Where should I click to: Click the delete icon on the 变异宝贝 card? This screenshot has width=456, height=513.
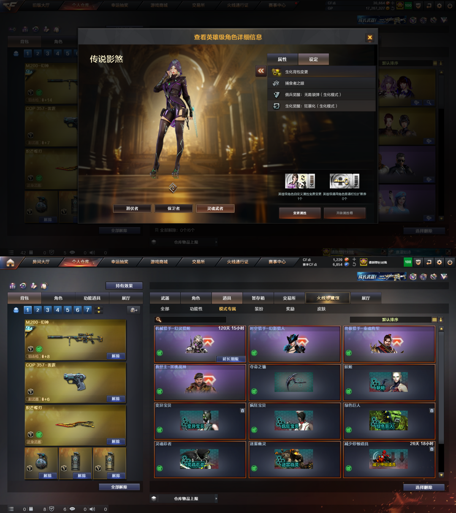click(242, 410)
